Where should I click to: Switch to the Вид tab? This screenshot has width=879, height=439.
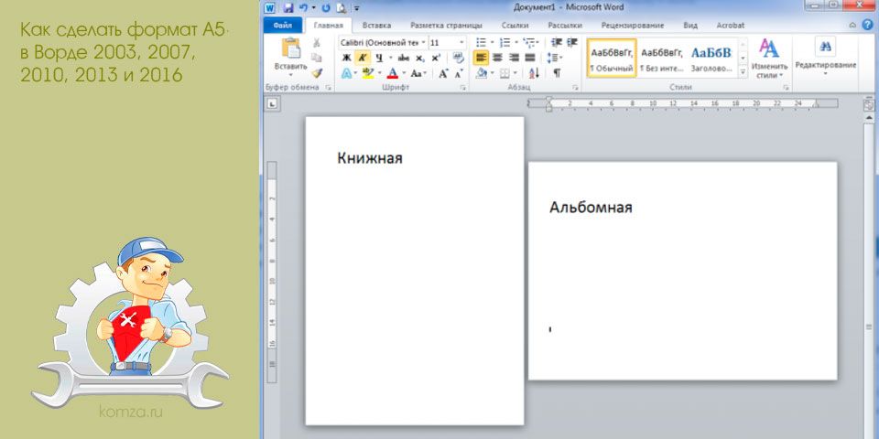coord(690,26)
